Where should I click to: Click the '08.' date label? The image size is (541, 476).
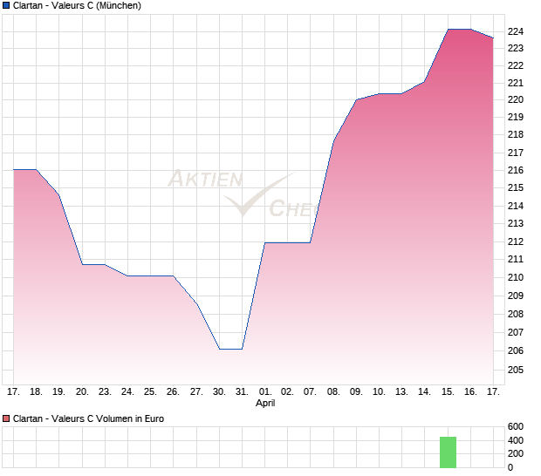coord(333,392)
